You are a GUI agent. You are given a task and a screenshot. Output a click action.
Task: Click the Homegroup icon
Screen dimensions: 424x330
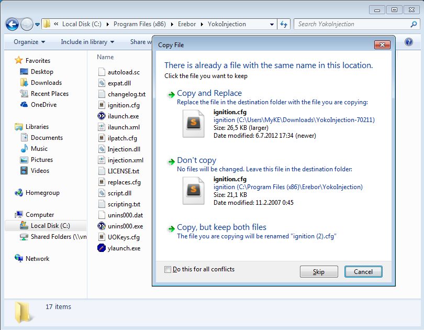pos(19,193)
